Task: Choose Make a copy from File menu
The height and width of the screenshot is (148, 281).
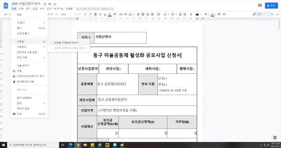Action: pyautogui.click(x=29, y=33)
